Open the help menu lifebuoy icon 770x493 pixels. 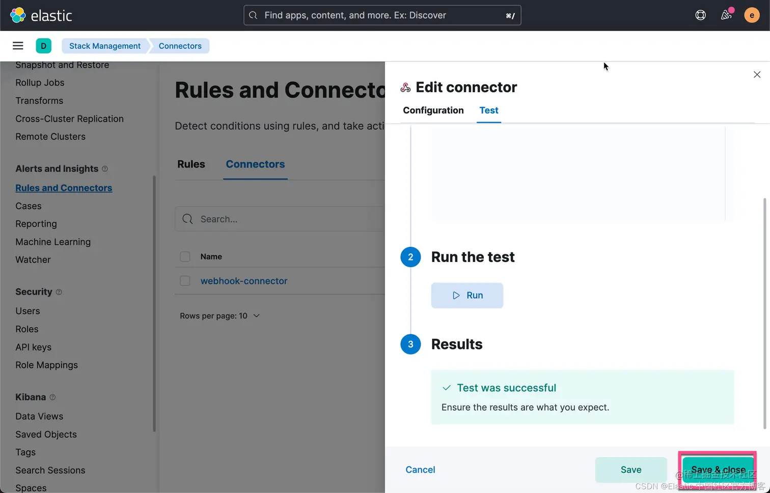click(701, 15)
